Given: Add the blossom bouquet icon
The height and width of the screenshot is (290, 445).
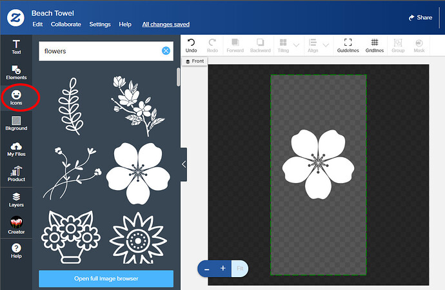Looking at the screenshot, I should (x=137, y=106).
